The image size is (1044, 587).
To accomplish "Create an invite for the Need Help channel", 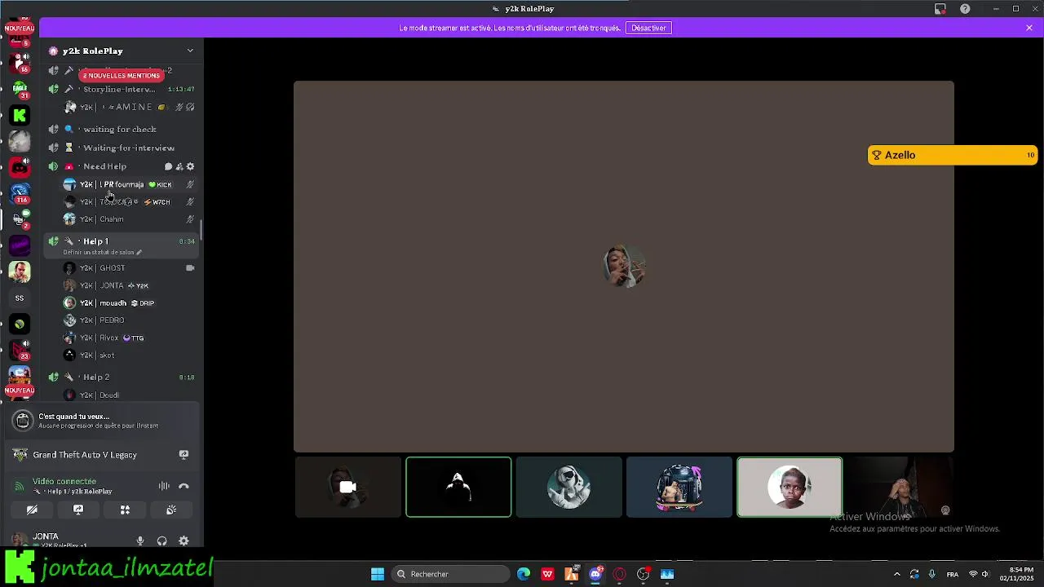I will [179, 166].
